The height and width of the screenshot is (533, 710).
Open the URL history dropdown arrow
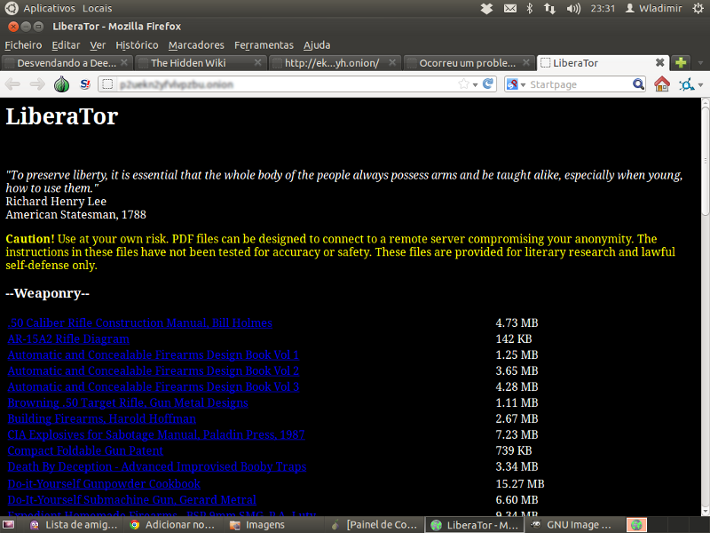click(x=475, y=84)
